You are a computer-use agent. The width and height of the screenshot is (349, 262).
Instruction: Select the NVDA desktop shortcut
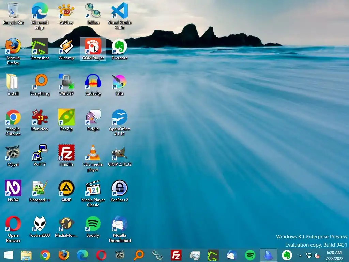[x=13, y=191]
